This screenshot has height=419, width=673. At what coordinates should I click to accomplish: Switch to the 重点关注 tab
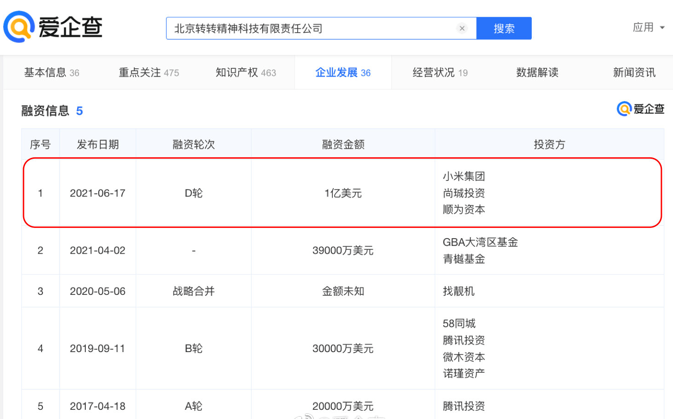point(149,72)
